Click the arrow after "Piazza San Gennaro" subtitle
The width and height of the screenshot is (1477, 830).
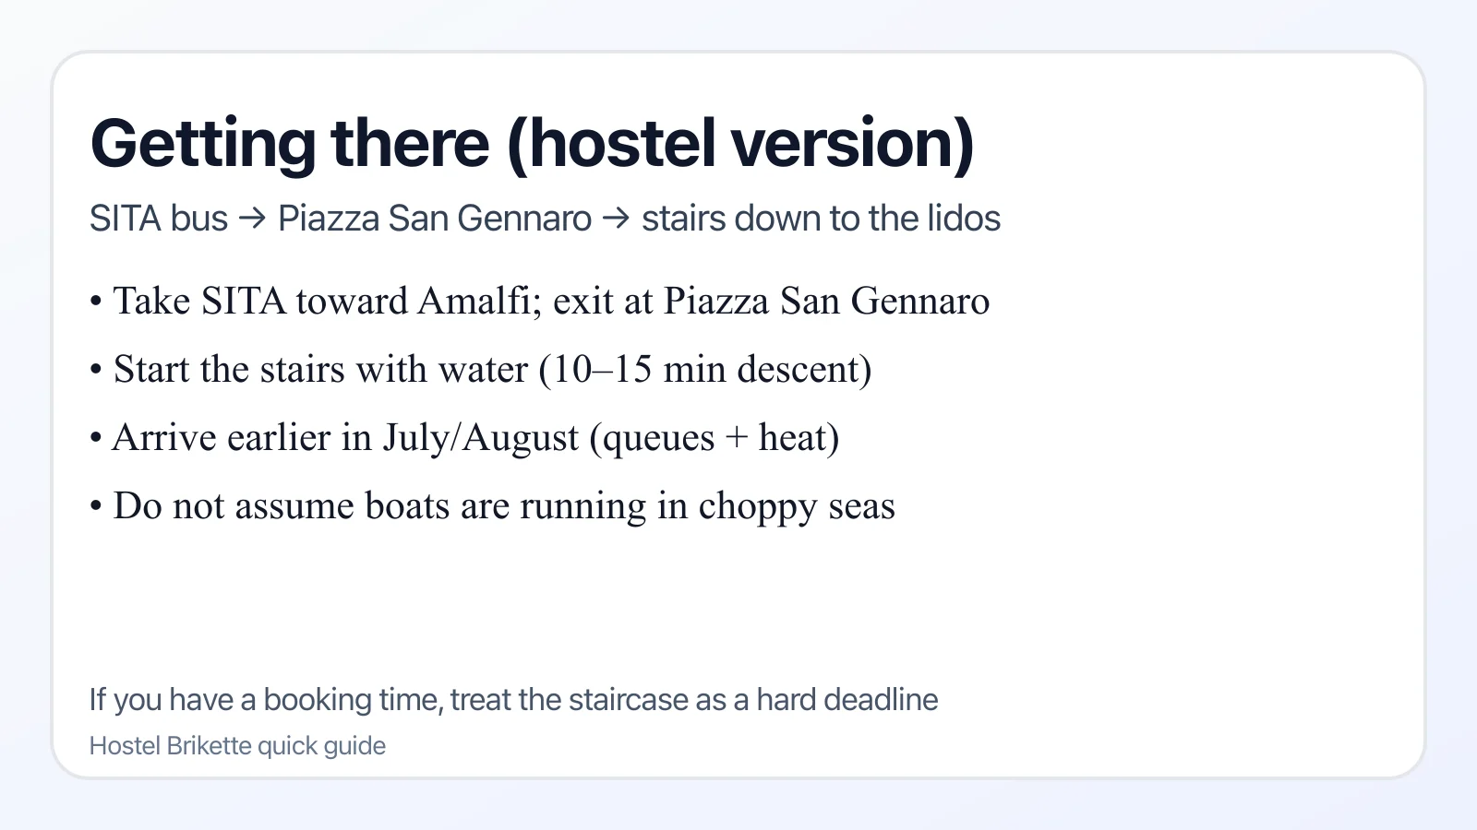tap(616, 219)
